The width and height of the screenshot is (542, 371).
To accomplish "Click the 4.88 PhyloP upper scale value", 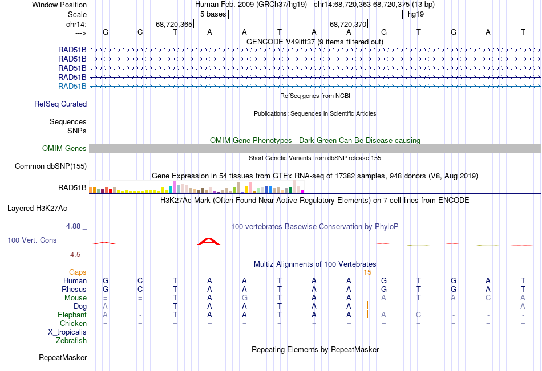I will (x=73, y=226).
